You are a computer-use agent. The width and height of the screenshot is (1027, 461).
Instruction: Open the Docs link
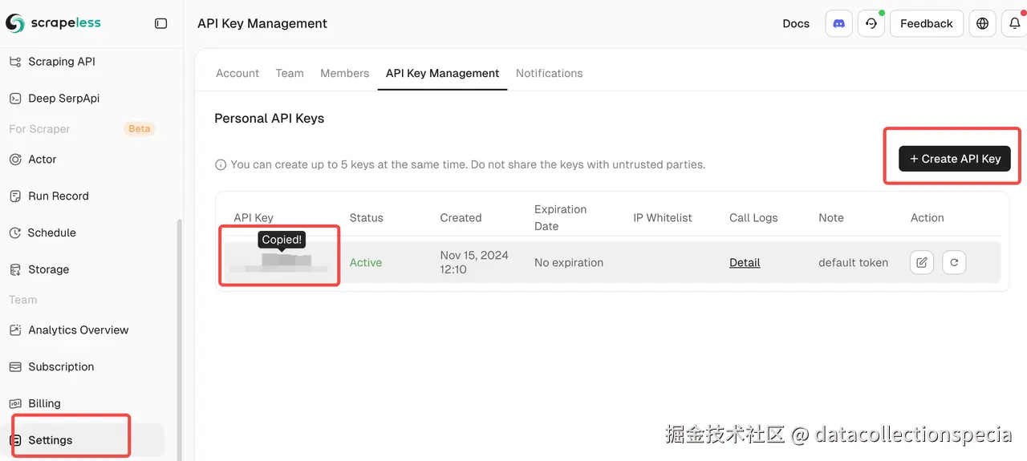pyautogui.click(x=796, y=23)
